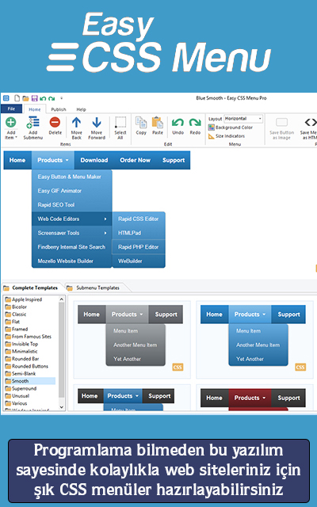
Task: Select Easy Button & Menu Maker item
Action: tap(72, 177)
